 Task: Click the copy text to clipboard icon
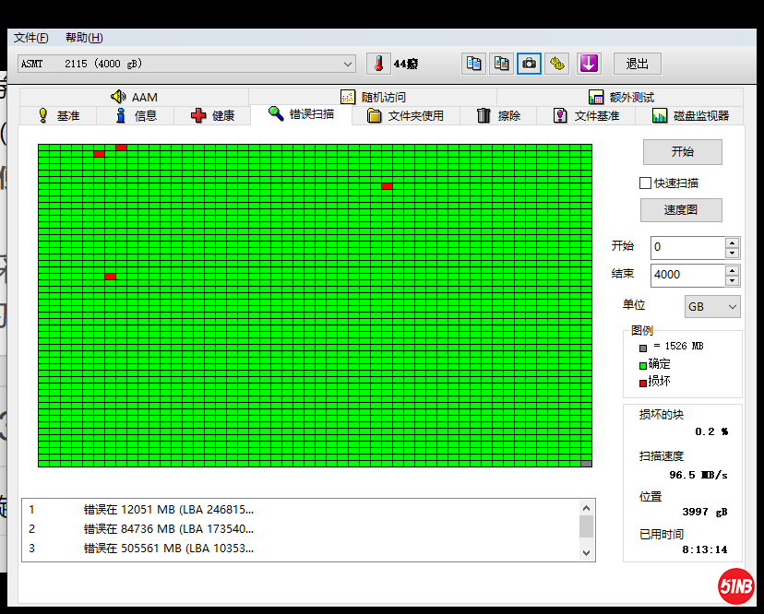(x=473, y=64)
